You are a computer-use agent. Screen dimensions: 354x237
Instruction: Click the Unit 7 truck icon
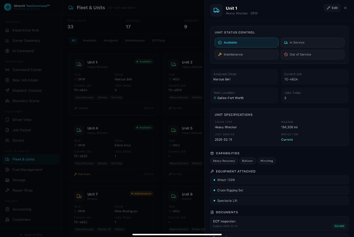click(x=79, y=196)
